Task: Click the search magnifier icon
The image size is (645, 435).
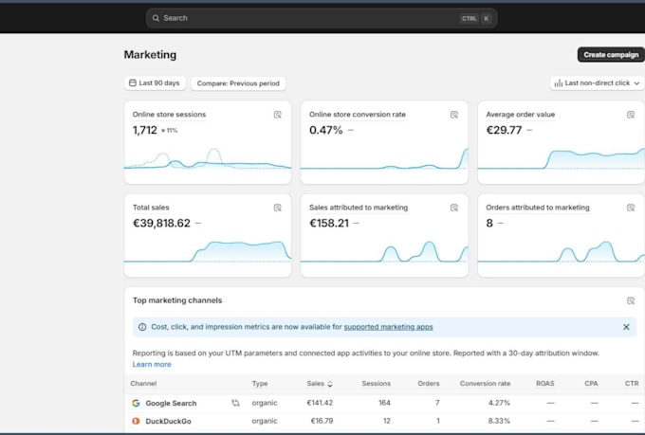Action: pos(156,18)
